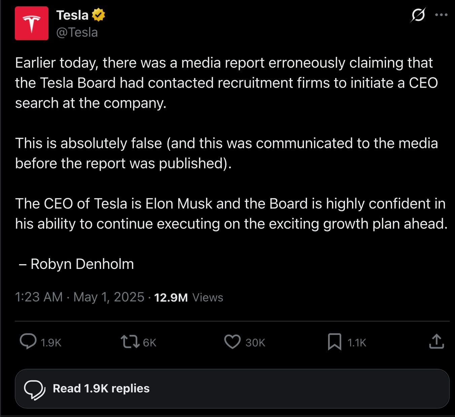This screenshot has width=455, height=417.
Task: Open the three-dot more options menu
Action: (x=441, y=15)
